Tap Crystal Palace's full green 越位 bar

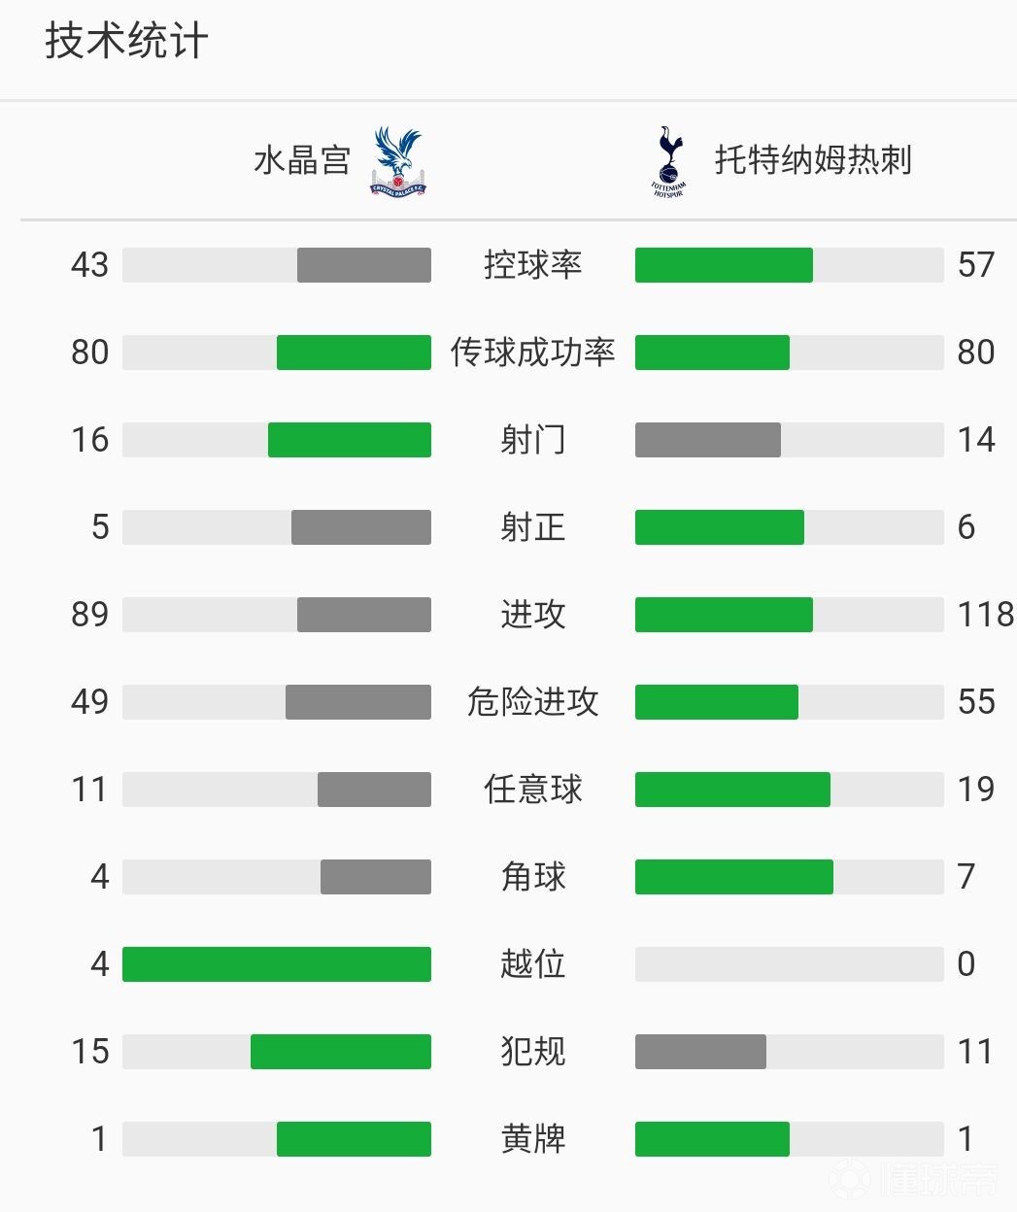(277, 964)
